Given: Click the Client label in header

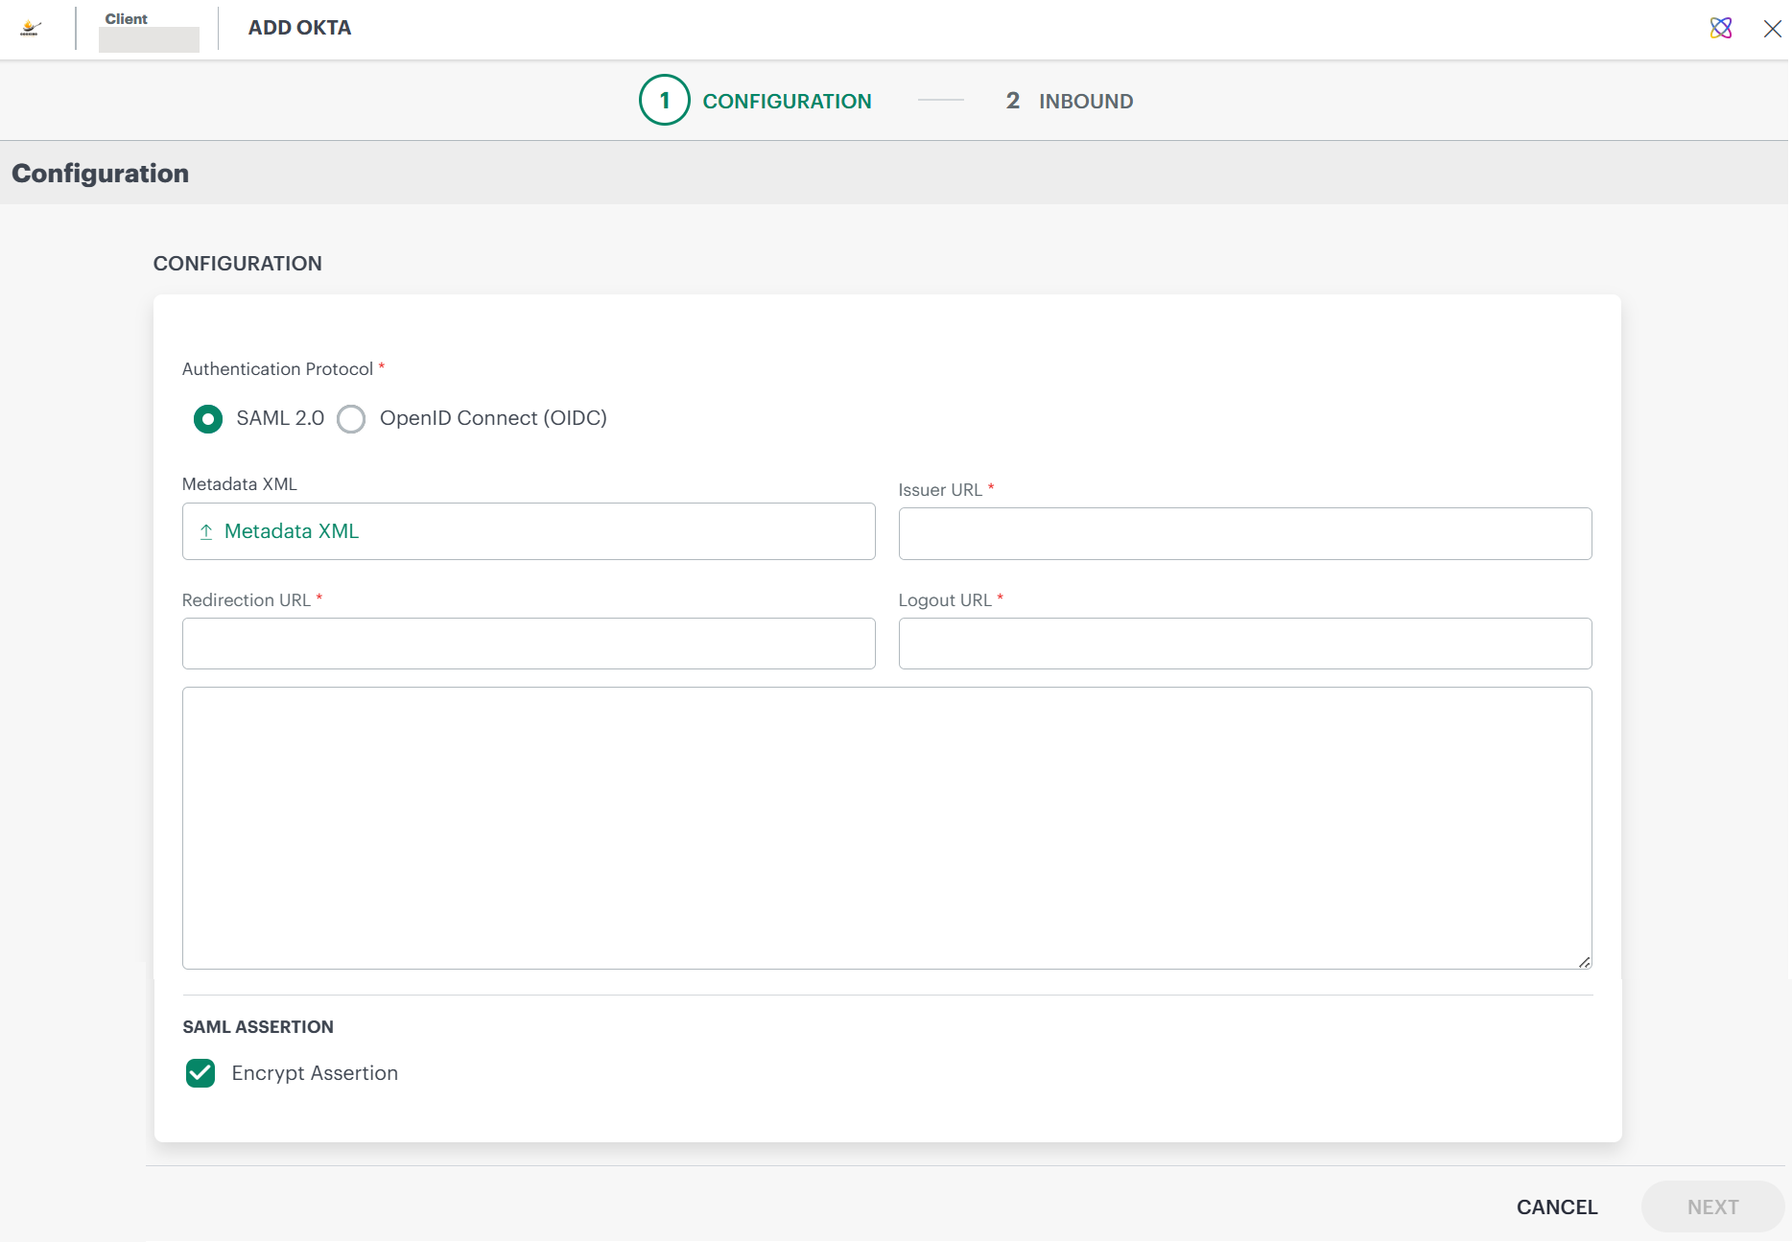Looking at the screenshot, I should [126, 19].
